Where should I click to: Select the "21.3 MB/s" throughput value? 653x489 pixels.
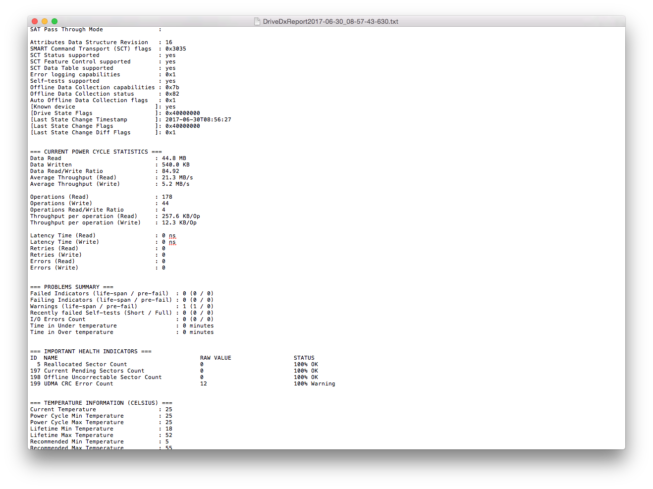tap(177, 178)
